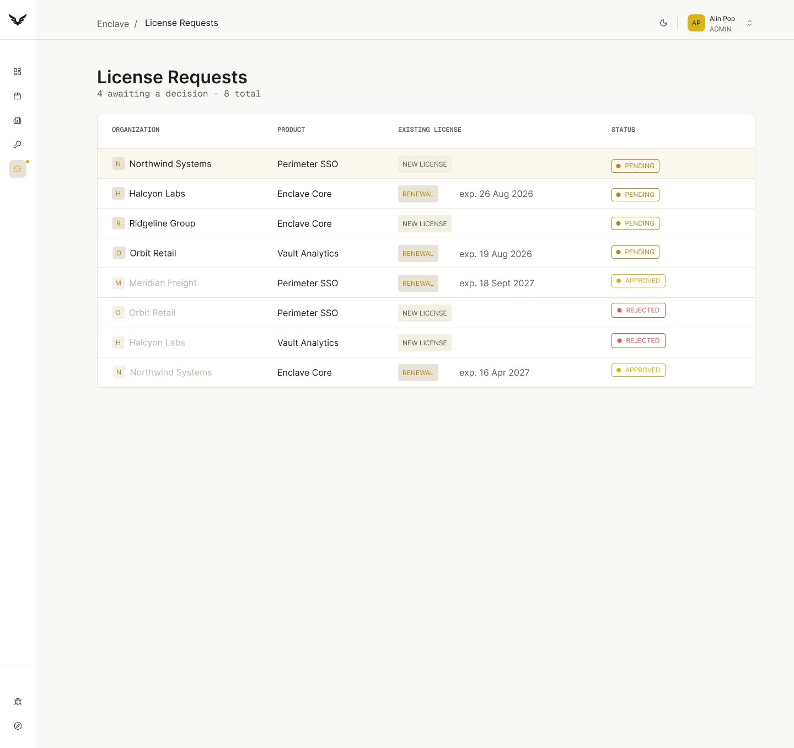The image size is (794, 748).
Task: Open the products box icon in sidebar
Action: (18, 96)
